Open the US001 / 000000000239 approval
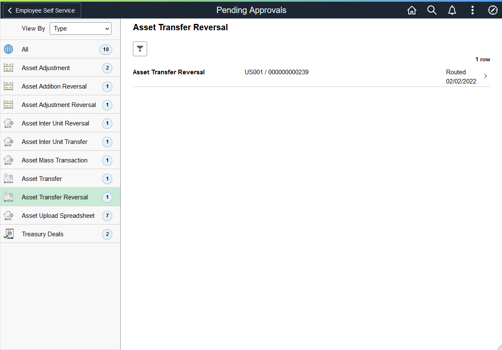The height and width of the screenshot is (350, 502). coord(277,72)
